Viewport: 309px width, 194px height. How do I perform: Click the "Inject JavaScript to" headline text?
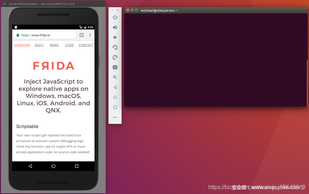(53, 82)
